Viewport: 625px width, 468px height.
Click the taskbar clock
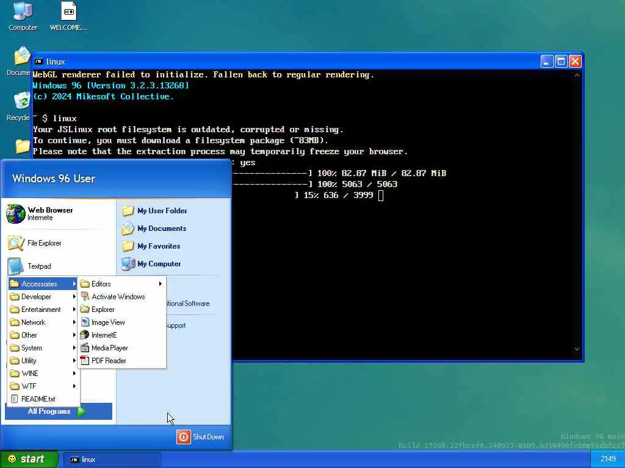pos(607,459)
